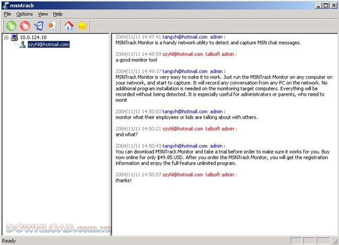This screenshot has width=339, height=245.
Task: Click the message 'thanks!'
Action: [123, 181]
